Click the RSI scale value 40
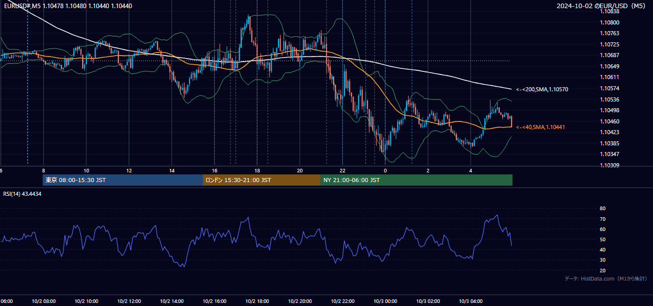Screen dimensions: 653x306 [x=603, y=249]
